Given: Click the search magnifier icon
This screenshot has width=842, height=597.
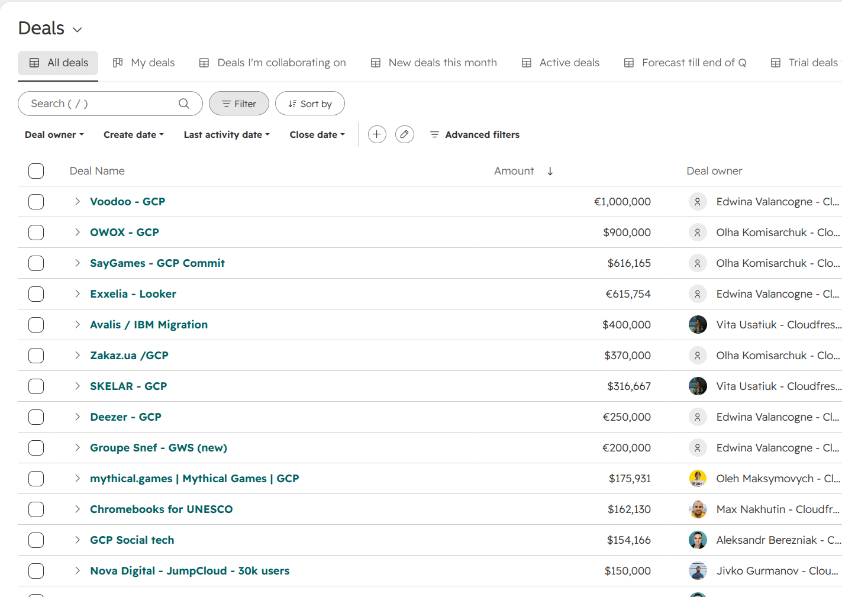Looking at the screenshot, I should pos(184,104).
